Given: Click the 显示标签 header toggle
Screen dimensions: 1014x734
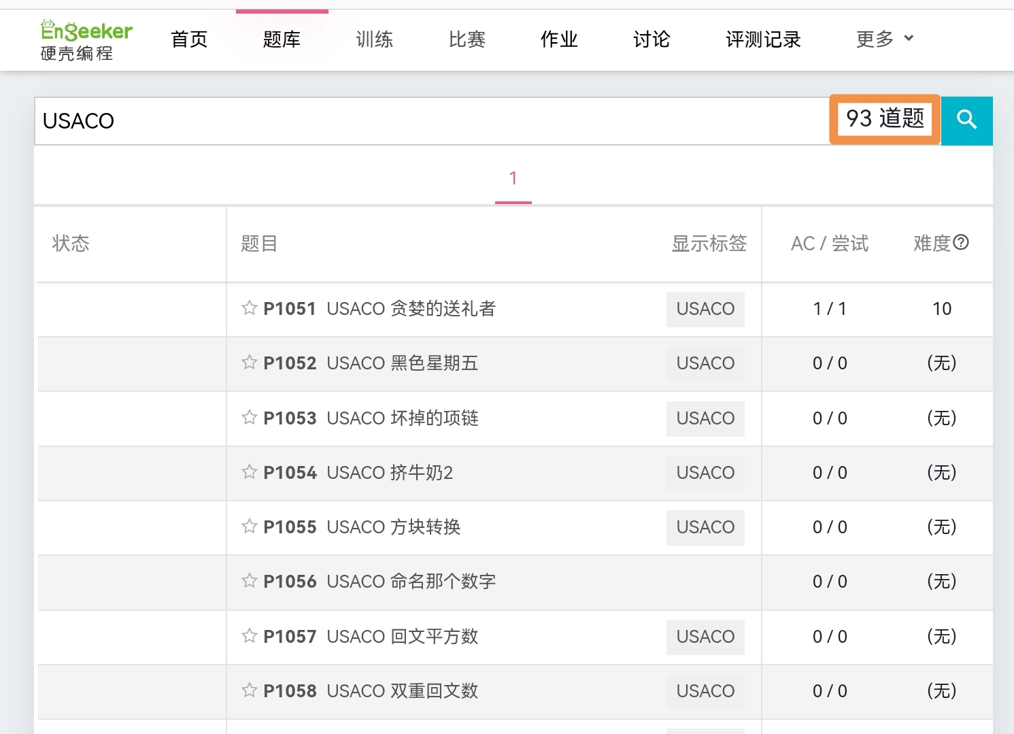Looking at the screenshot, I should [709, 244].
